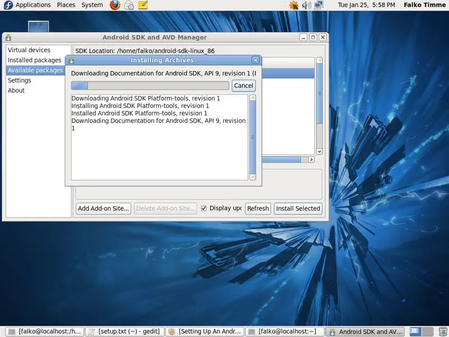
Task: Cancel the archive download
Action: (x=244, y=85)
